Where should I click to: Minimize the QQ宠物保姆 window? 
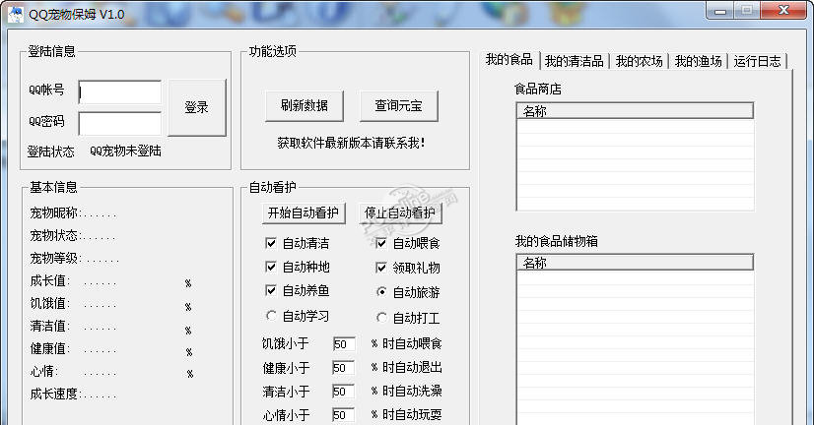point(720,11)
